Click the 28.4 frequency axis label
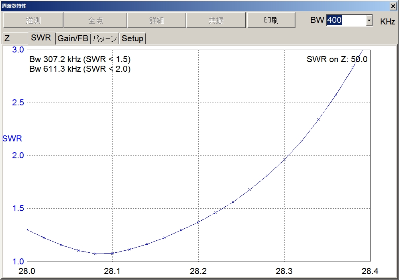 click(x=370, y=271)
